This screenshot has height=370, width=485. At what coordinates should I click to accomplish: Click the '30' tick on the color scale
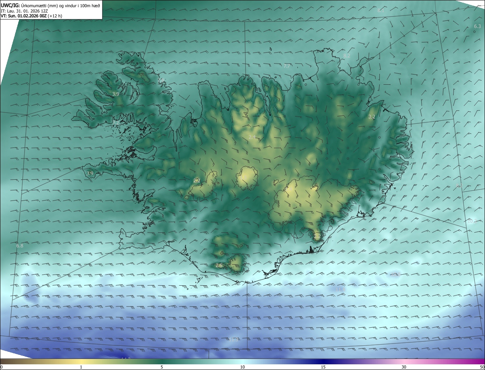tap(404, 367)
